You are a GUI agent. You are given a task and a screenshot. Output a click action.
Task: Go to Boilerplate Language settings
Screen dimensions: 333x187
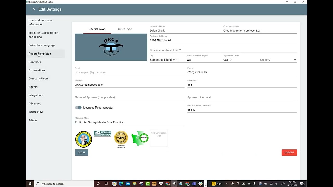click(x=42, y=45)
